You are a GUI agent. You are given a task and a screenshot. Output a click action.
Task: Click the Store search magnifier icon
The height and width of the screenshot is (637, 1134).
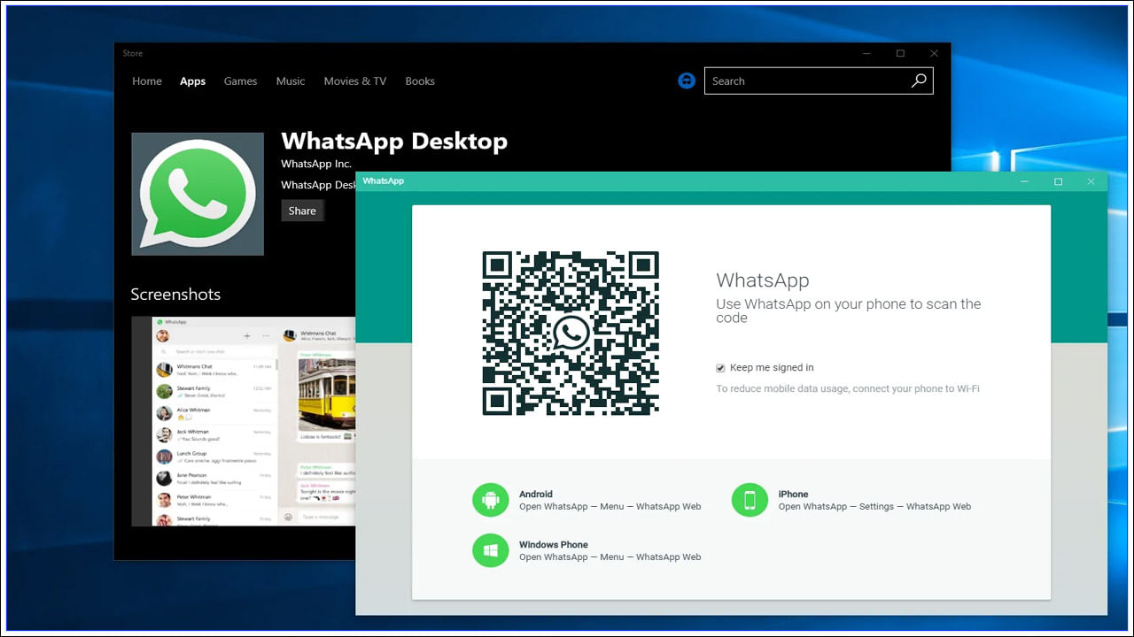pos(919,81)
